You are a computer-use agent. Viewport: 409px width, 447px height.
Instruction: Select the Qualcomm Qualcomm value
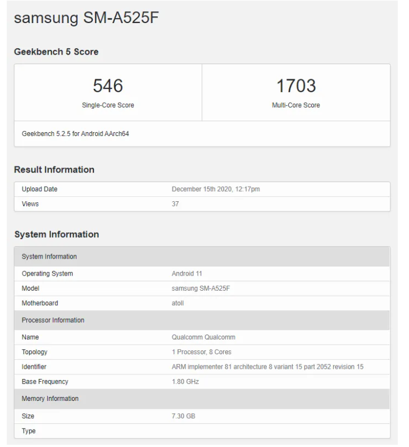(x=203, y=337)
